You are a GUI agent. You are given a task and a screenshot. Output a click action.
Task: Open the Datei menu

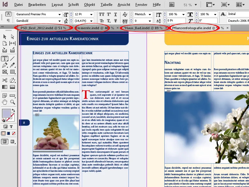click(x=19, y=5)
